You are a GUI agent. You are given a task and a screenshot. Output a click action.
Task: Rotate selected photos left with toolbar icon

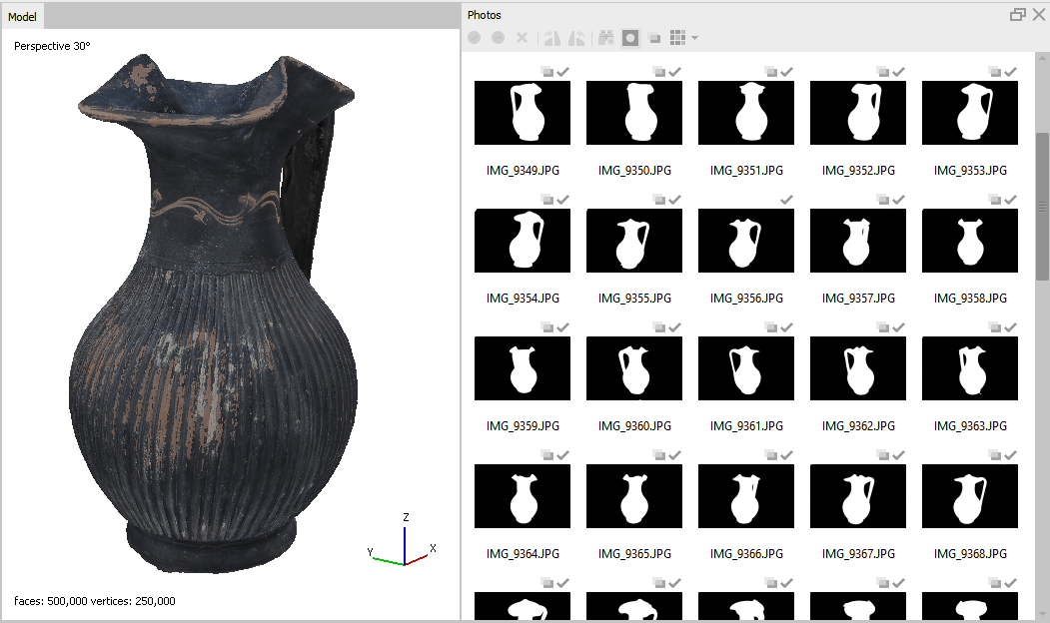(552, 38)
